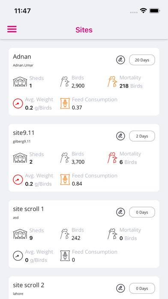Screen dimensions: 168x299
Task: Click the Birds chicken icon in site scroll 1
Action: [65, 234]
